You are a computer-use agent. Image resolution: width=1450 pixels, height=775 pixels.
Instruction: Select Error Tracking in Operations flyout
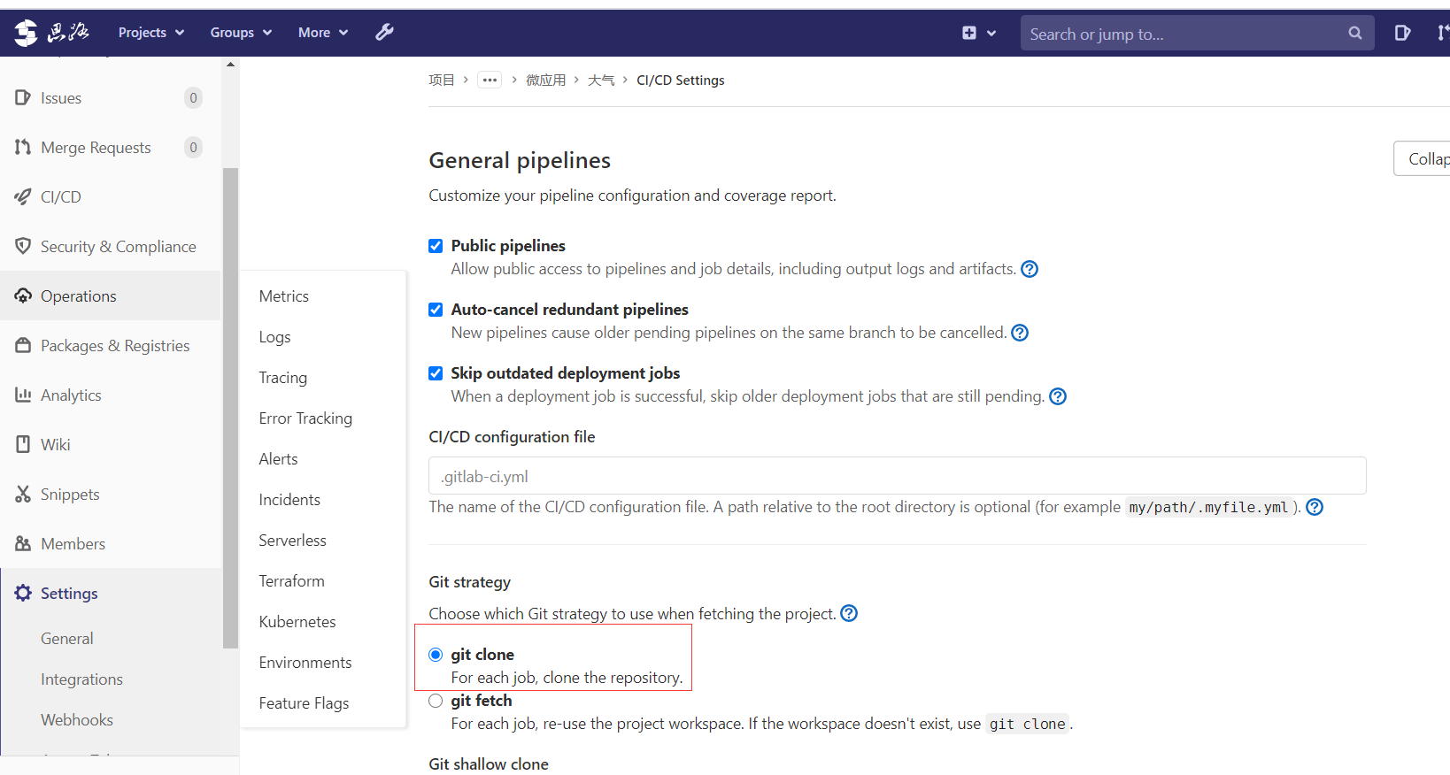(305, 418)
